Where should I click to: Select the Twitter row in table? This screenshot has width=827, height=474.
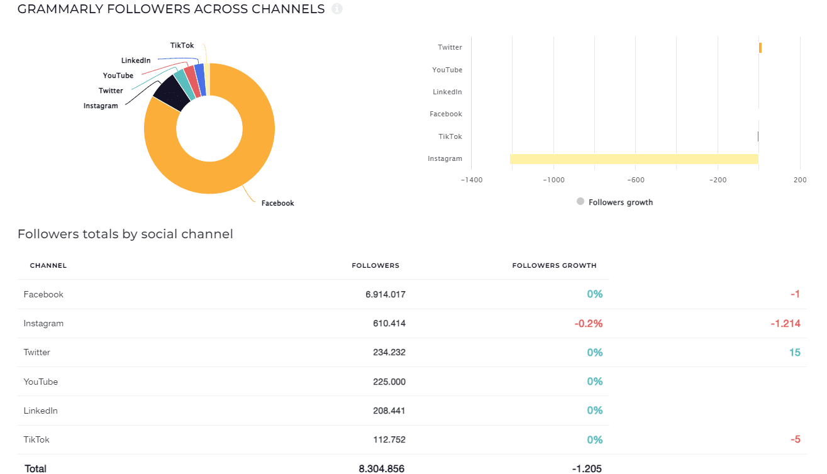tap(36, 352)
